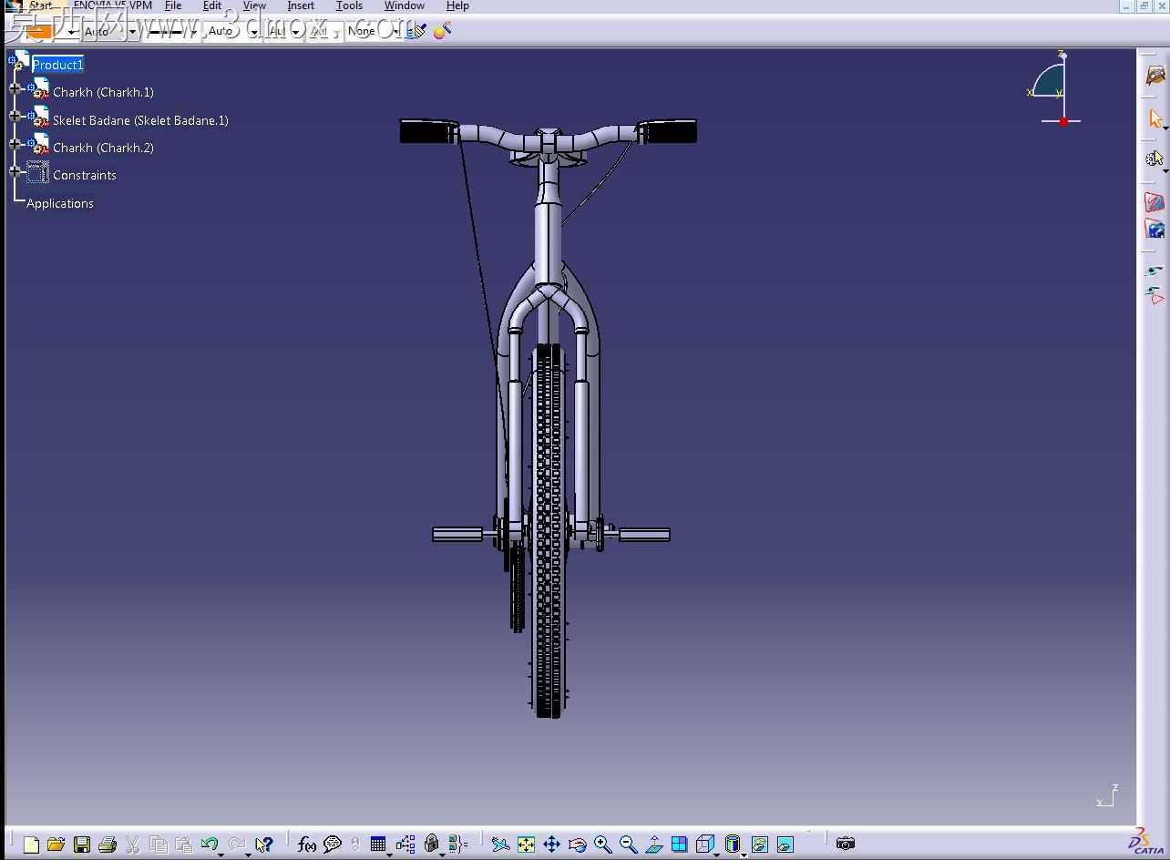
Task: Click the Constraints label in the tree
Action: pyautogui.click(x=85, y=175)
